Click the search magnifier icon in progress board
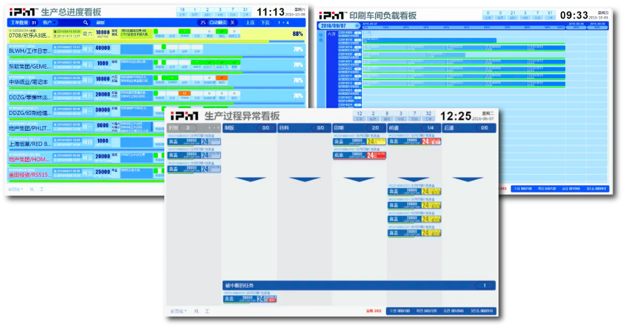This screenshot has width=624, height=327. pyautogui.click(x=86, y=22)
